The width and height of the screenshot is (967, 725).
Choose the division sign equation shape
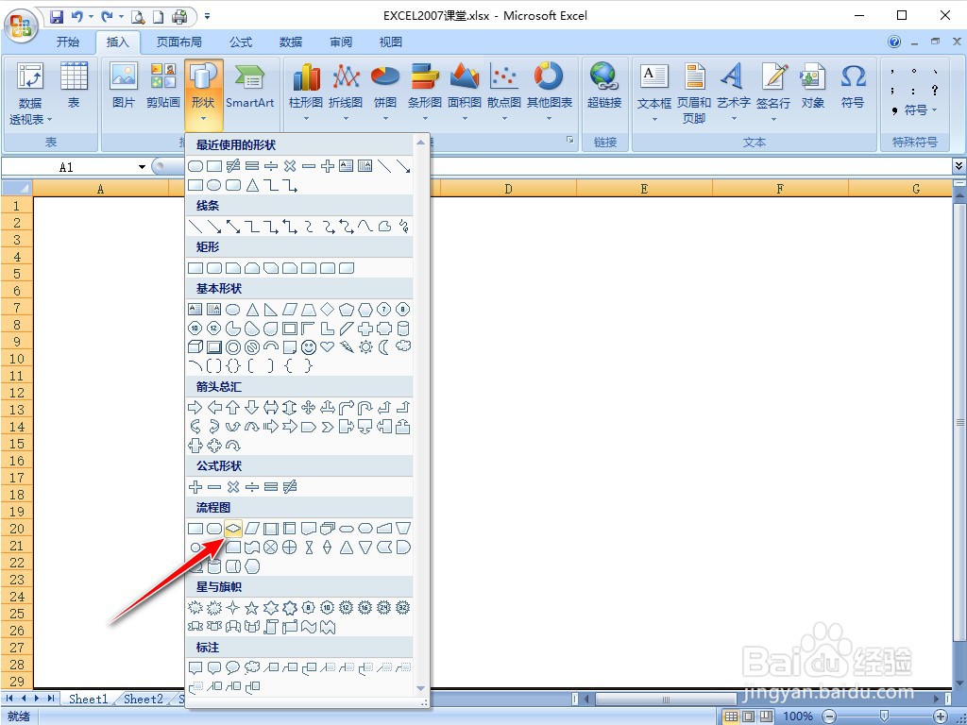click(251, 487)
